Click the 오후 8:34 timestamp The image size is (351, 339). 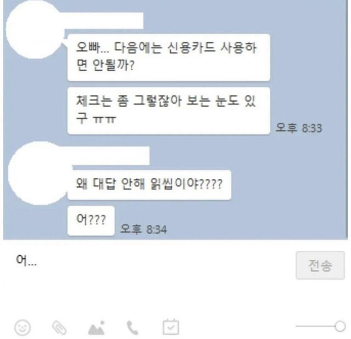point(144,229)
